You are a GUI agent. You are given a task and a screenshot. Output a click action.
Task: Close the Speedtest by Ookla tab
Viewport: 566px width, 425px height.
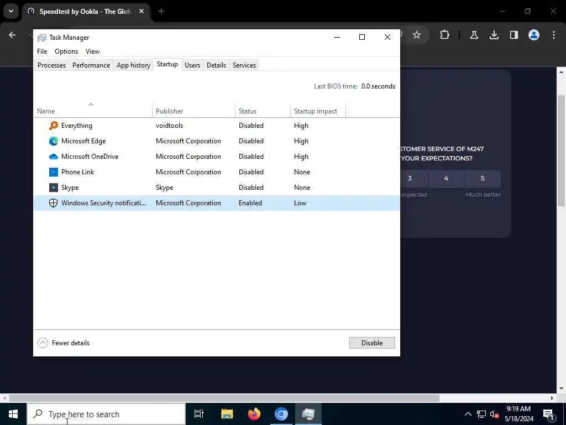pyautogui.click(x=141, y=11)
